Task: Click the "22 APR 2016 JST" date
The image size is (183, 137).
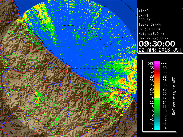Action: tap(160, 50)
